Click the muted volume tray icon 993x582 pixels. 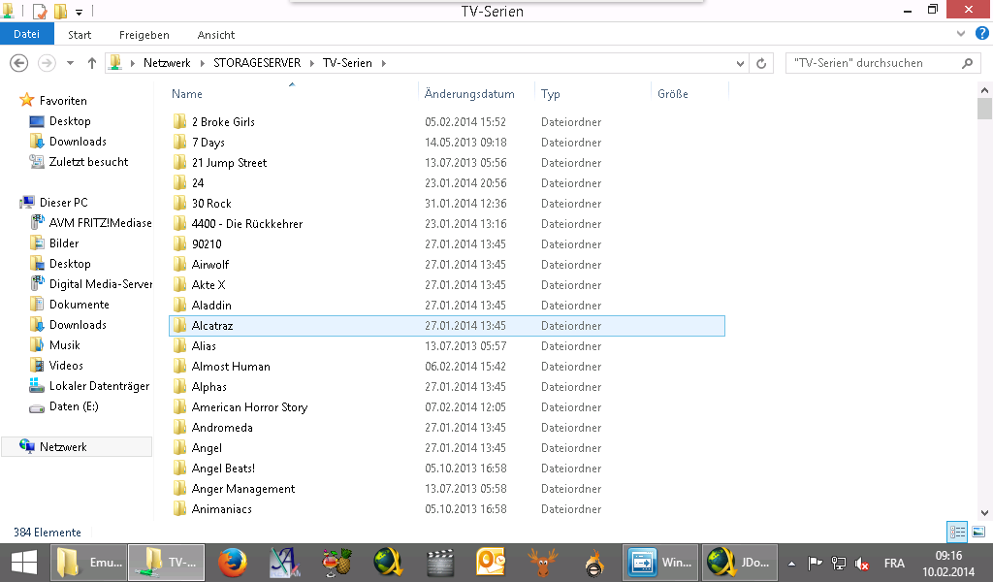click(861, 563)
